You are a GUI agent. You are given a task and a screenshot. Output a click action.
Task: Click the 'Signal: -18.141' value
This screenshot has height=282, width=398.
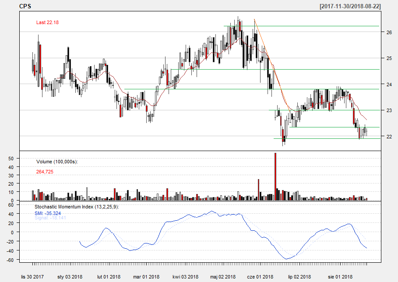tap(50, 218)
